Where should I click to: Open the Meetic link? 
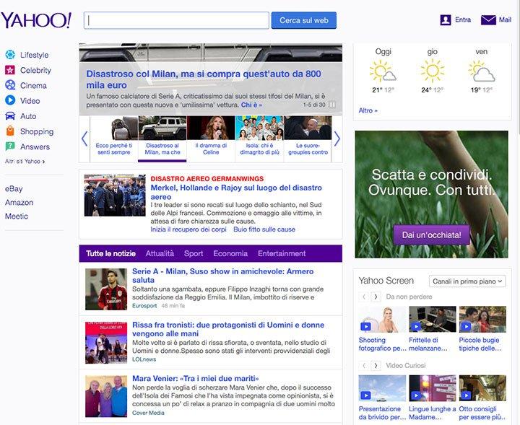coord(16,216)
